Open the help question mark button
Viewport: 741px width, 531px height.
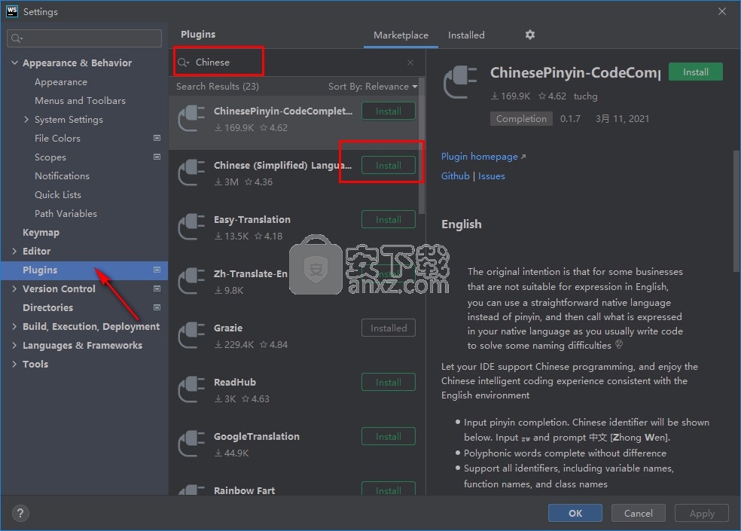click(20, 513)
